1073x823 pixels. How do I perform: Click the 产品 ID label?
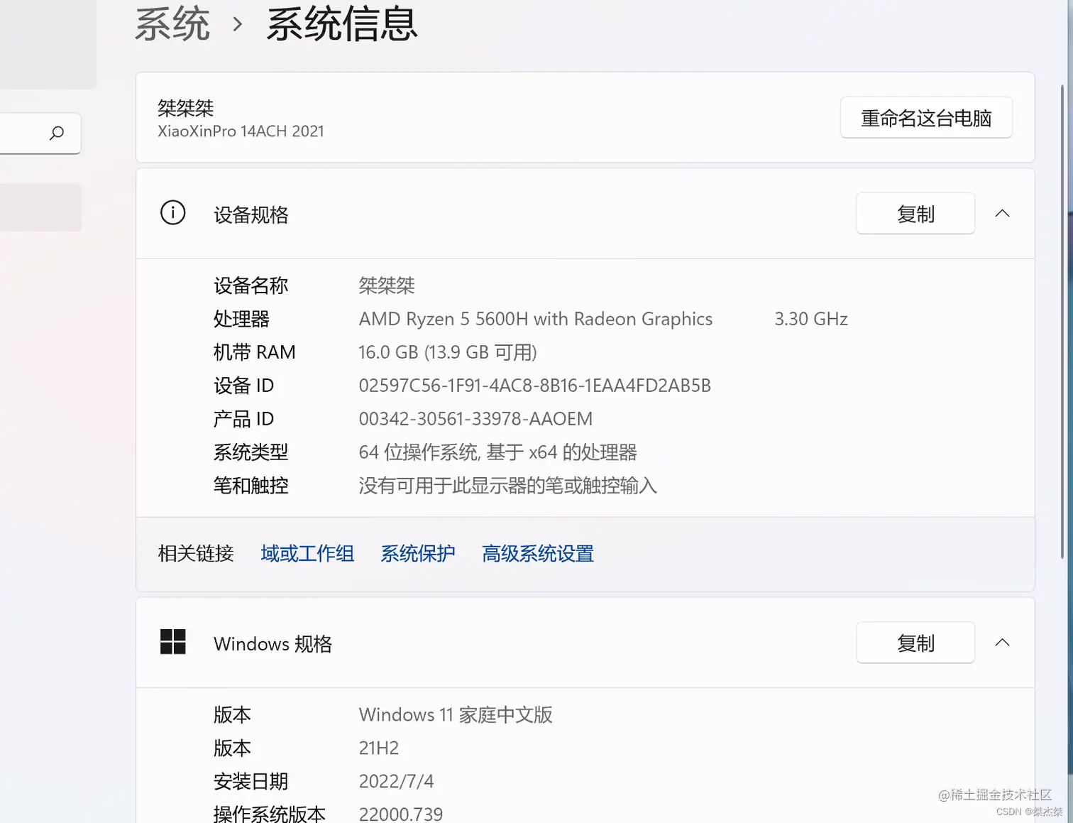click(243, 419)
